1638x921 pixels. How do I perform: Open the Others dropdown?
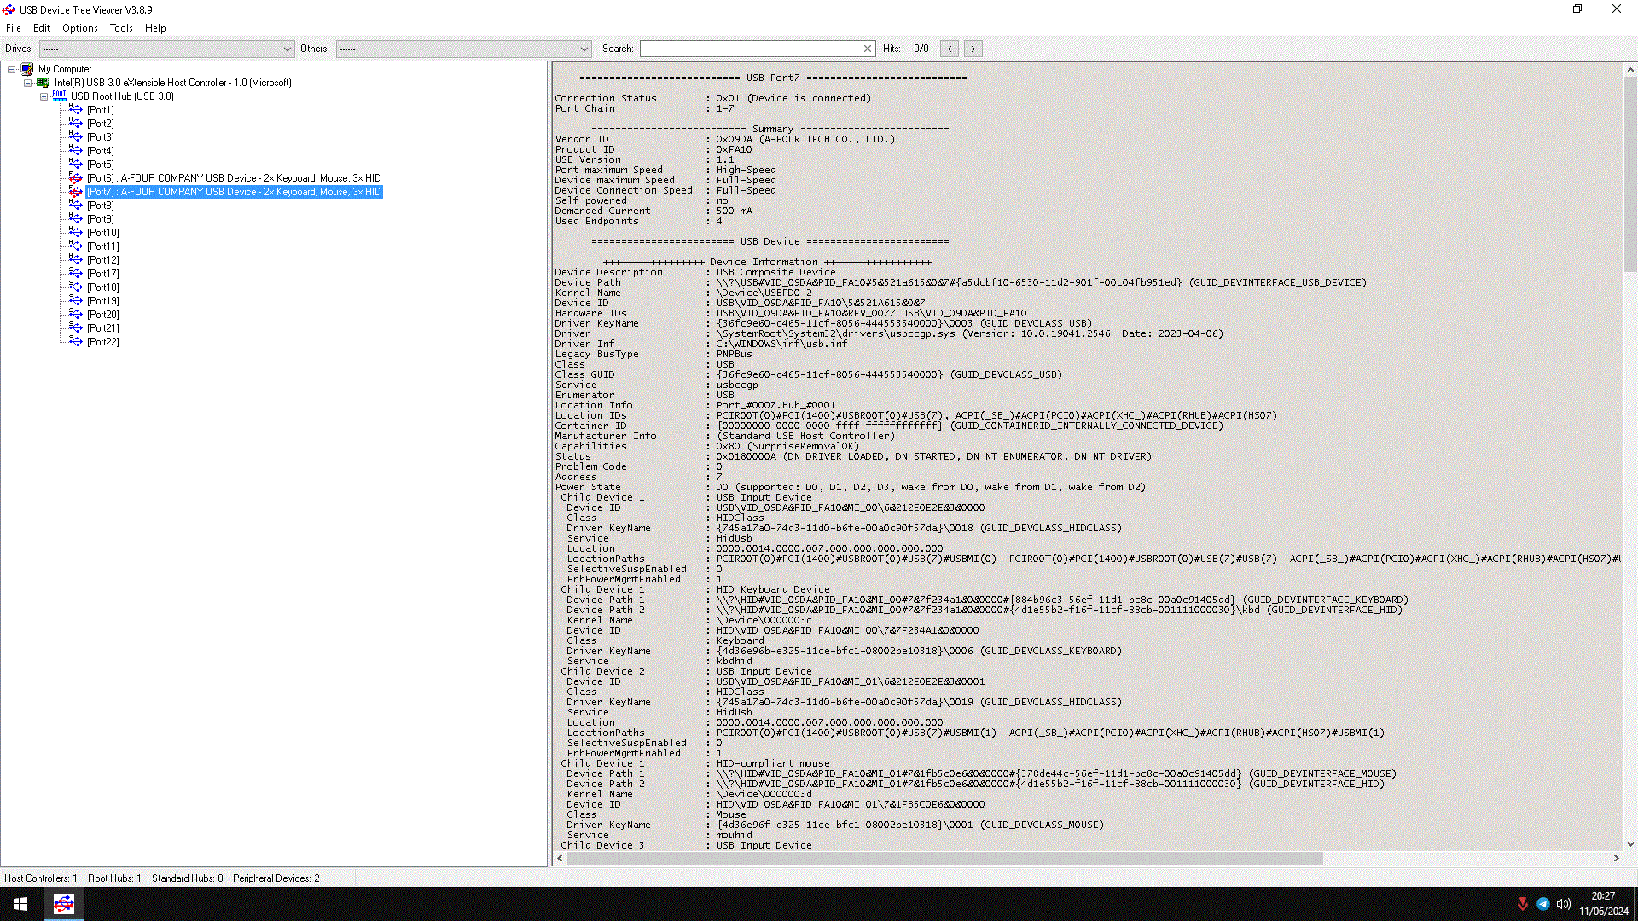click(584, 49)
